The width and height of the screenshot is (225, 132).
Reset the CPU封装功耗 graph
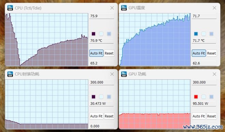(109, 116)
